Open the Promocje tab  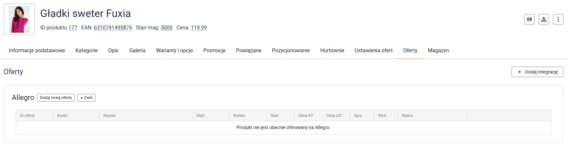pyautogui.click(x=214, y=50)
